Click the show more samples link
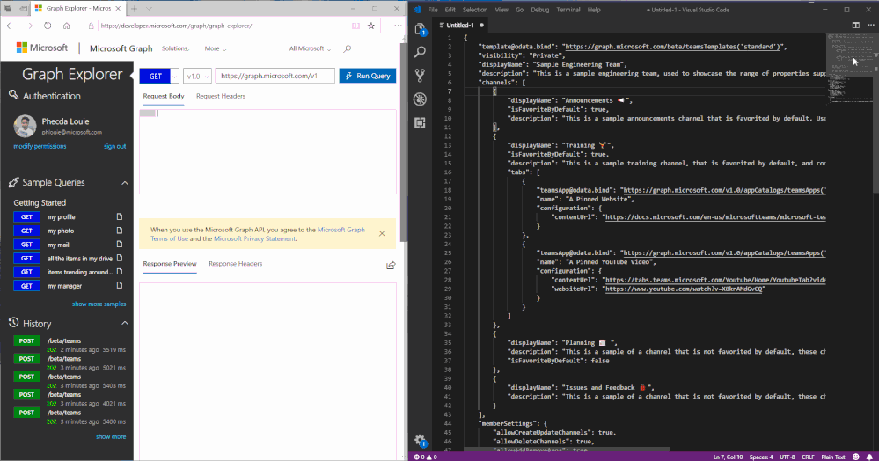 point(99,304)
